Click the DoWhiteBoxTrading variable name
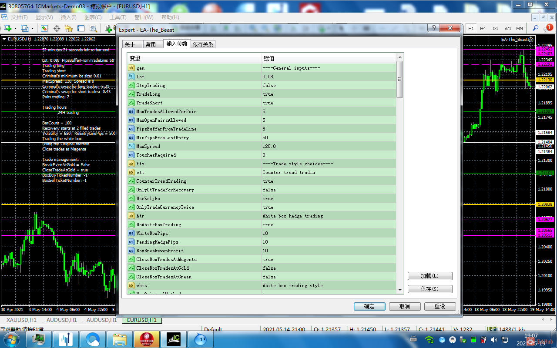Viewport: 557px width, 348px height. tap(158, 224)
